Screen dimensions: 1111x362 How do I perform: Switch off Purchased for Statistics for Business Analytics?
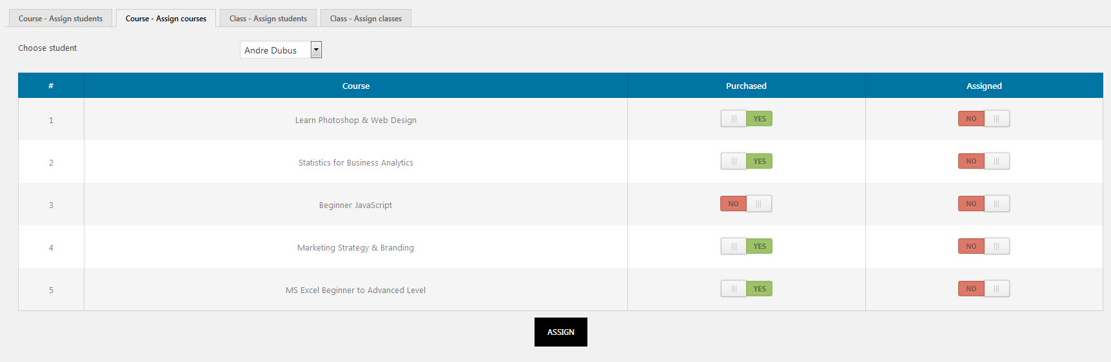[746, 162]
